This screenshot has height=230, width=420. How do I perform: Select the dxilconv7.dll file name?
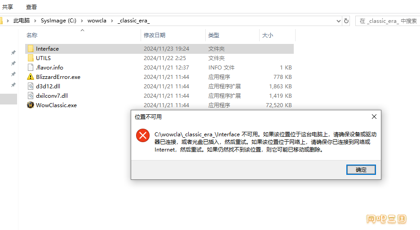click(52, 95)
